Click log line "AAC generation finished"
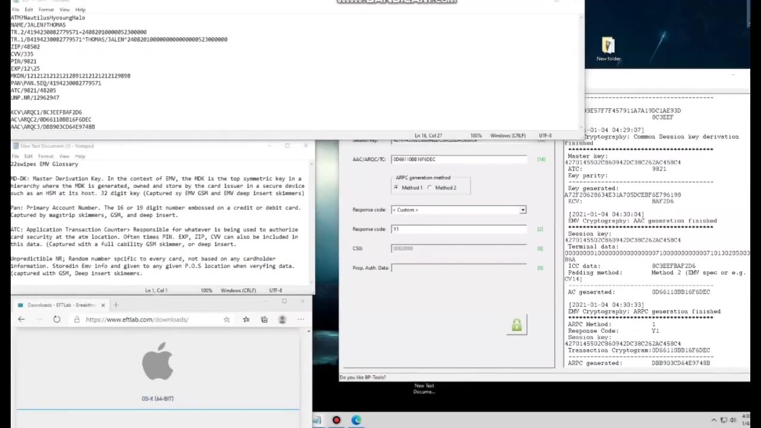 coord(643,221)
